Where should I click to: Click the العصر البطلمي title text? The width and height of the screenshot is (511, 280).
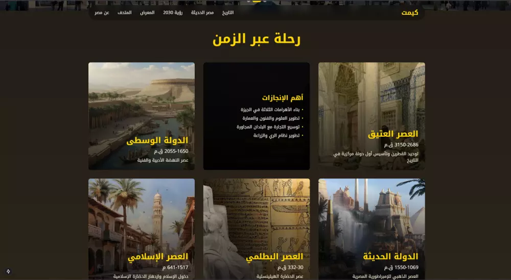[x=274, y=257]
